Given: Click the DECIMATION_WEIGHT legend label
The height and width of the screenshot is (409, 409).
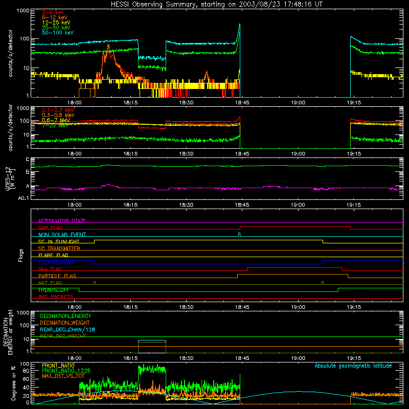Looking at the screenshot, I should click(65, 323).
